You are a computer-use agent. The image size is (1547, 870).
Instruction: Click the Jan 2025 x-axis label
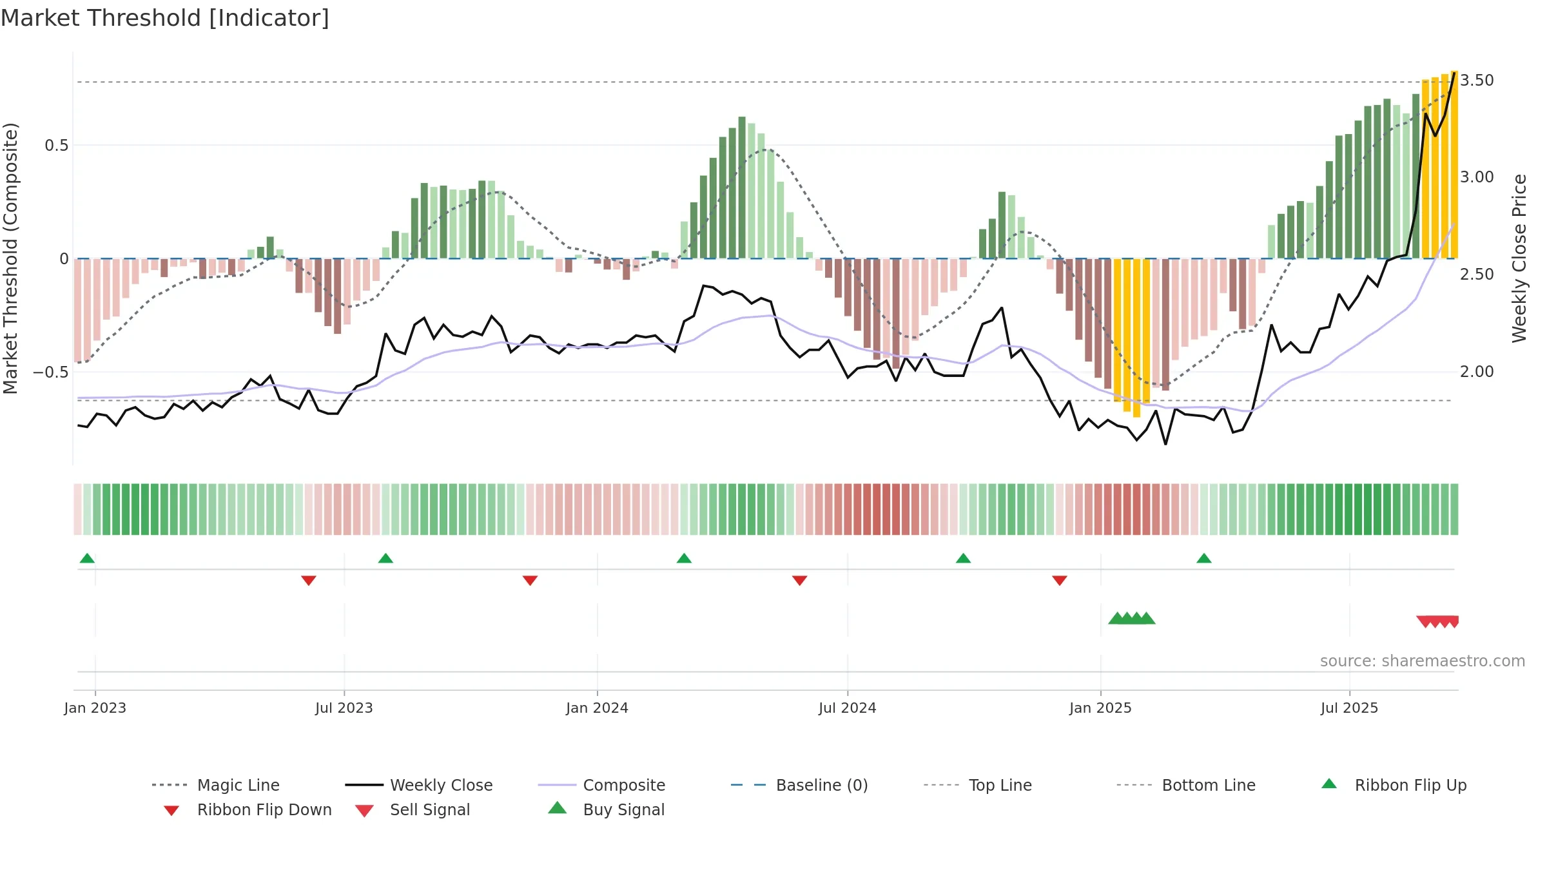point(1100,708)
